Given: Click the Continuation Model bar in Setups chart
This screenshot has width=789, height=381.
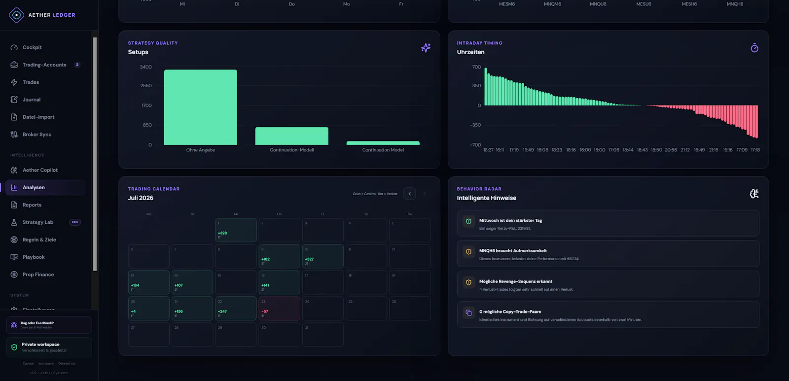Looking at the screenshot, I should click(x=383, y=143).
